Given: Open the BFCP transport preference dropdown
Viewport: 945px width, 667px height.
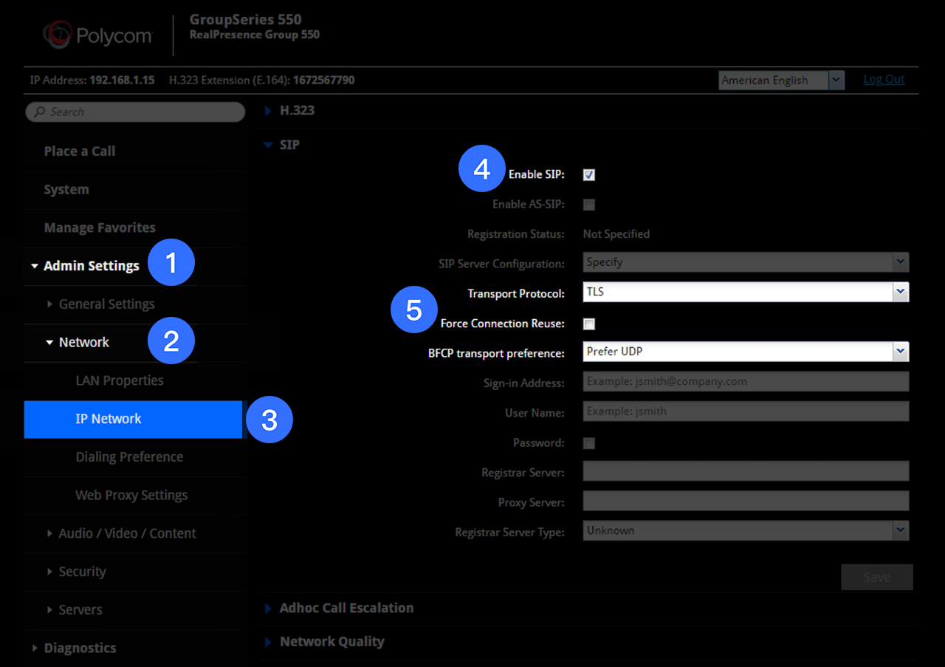Looking at the screenshot, I should click(x=746, y=352).
